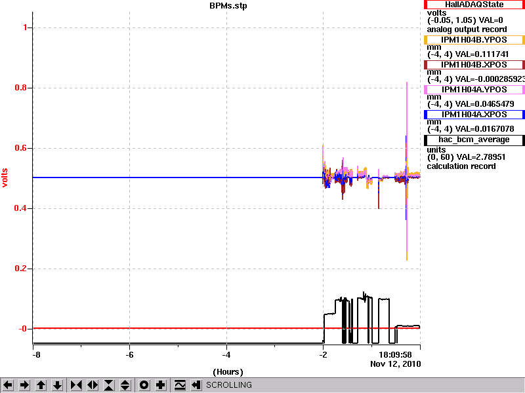Click the red volts y-axis label

[5, 178]
